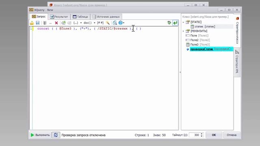Viewport: 260px width, 146px height.
Task: Expand the help icon dropdown arrow
Action: (123, 23)
